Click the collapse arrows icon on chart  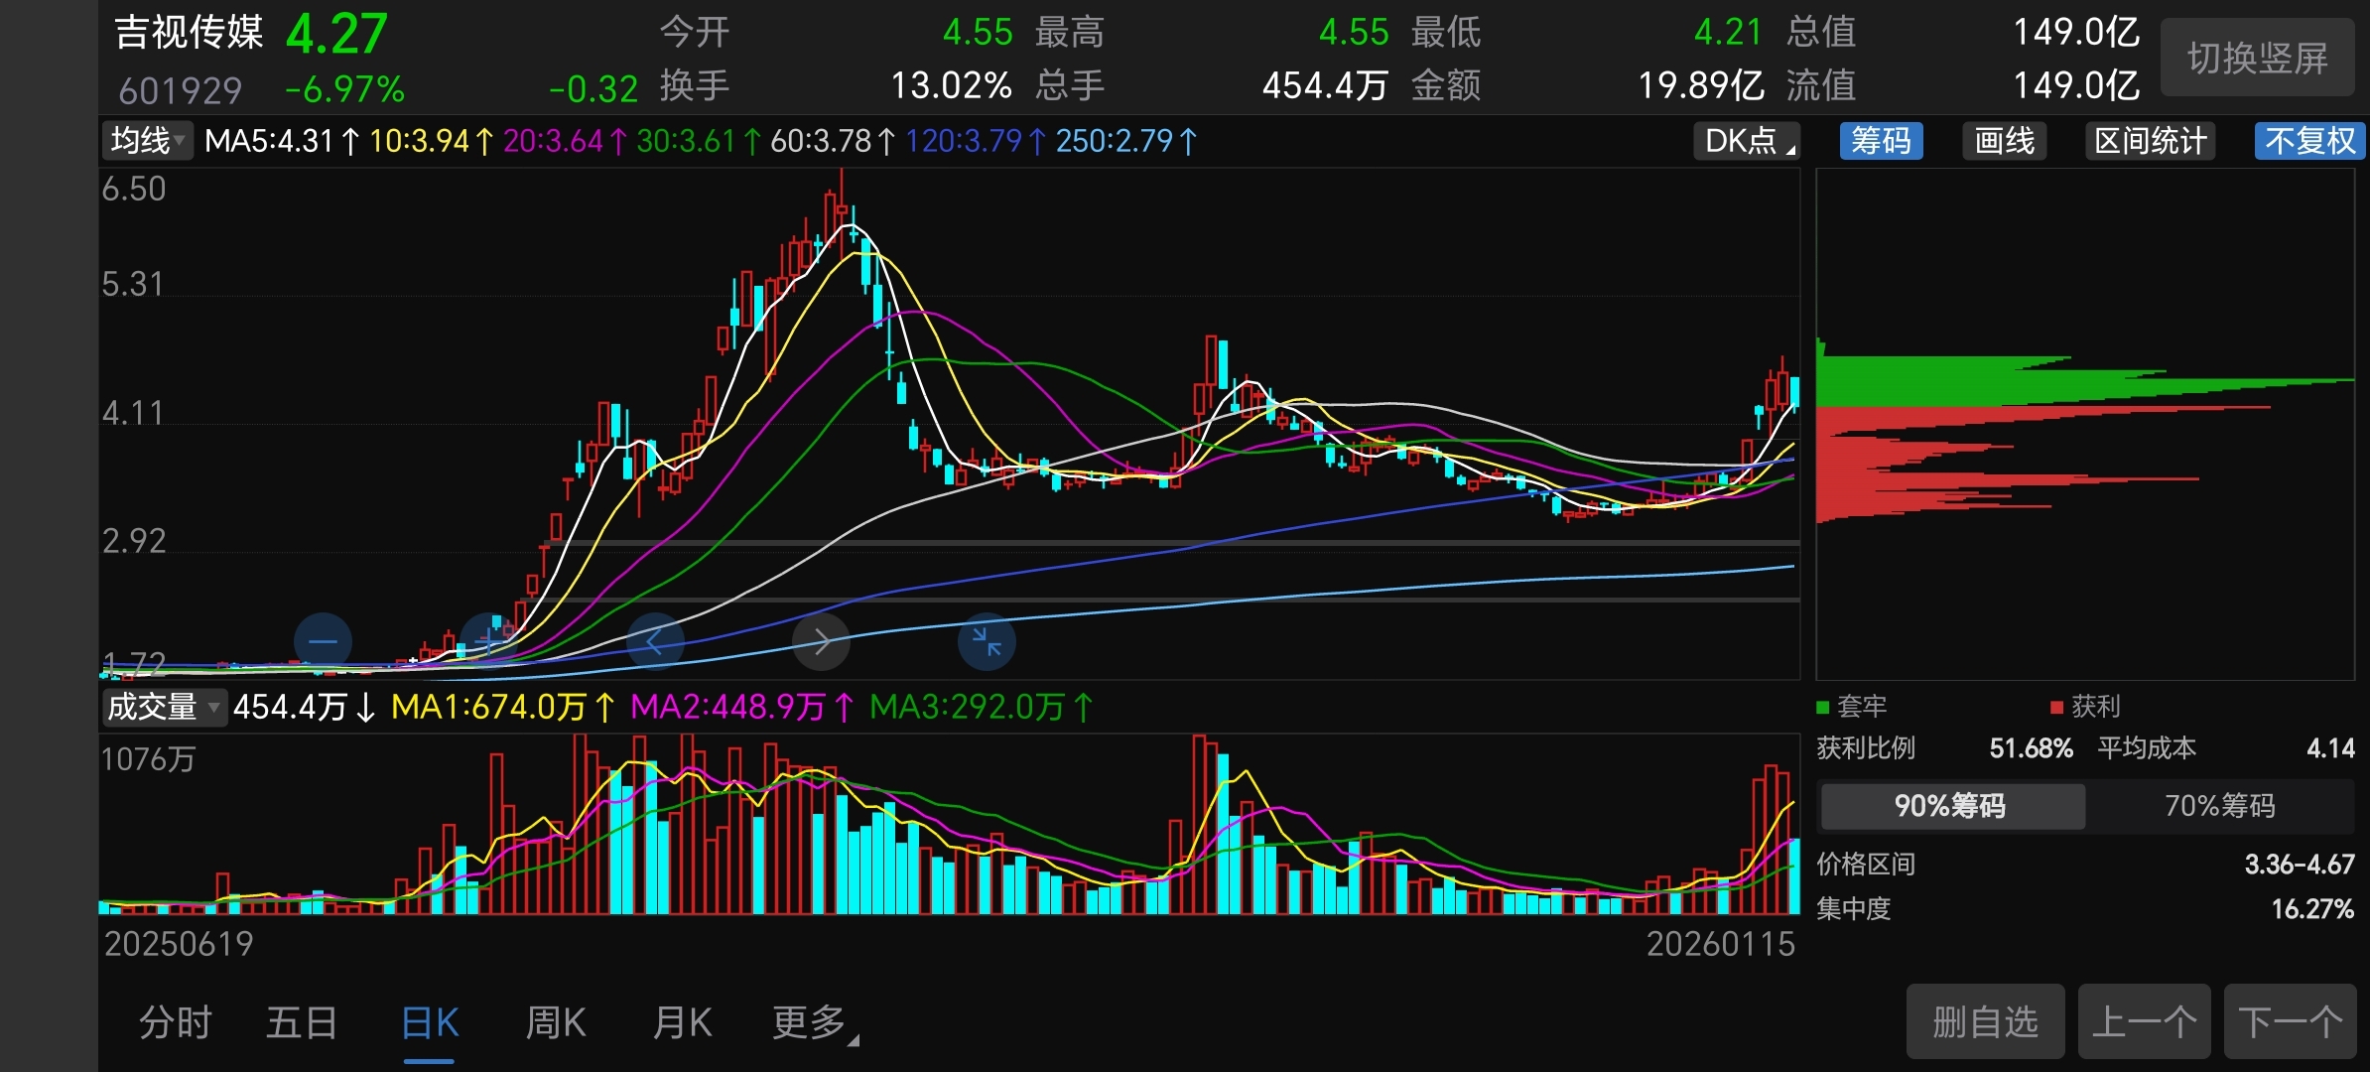[x=987, y=641]
